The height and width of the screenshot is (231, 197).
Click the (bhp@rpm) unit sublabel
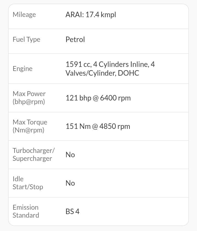click(x=28, y=102)
